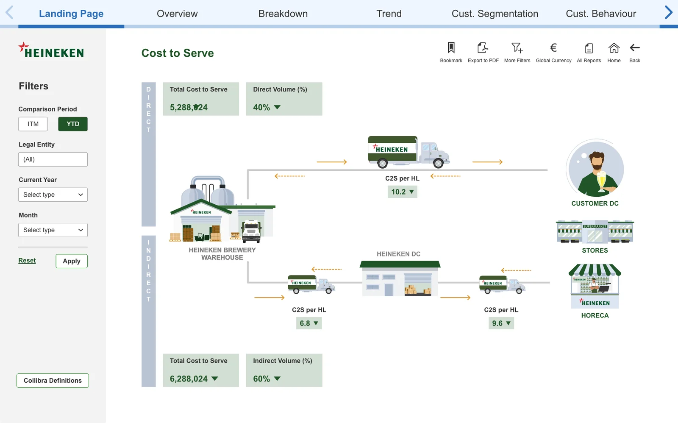Click the Bookmark icon

(451, 47)
